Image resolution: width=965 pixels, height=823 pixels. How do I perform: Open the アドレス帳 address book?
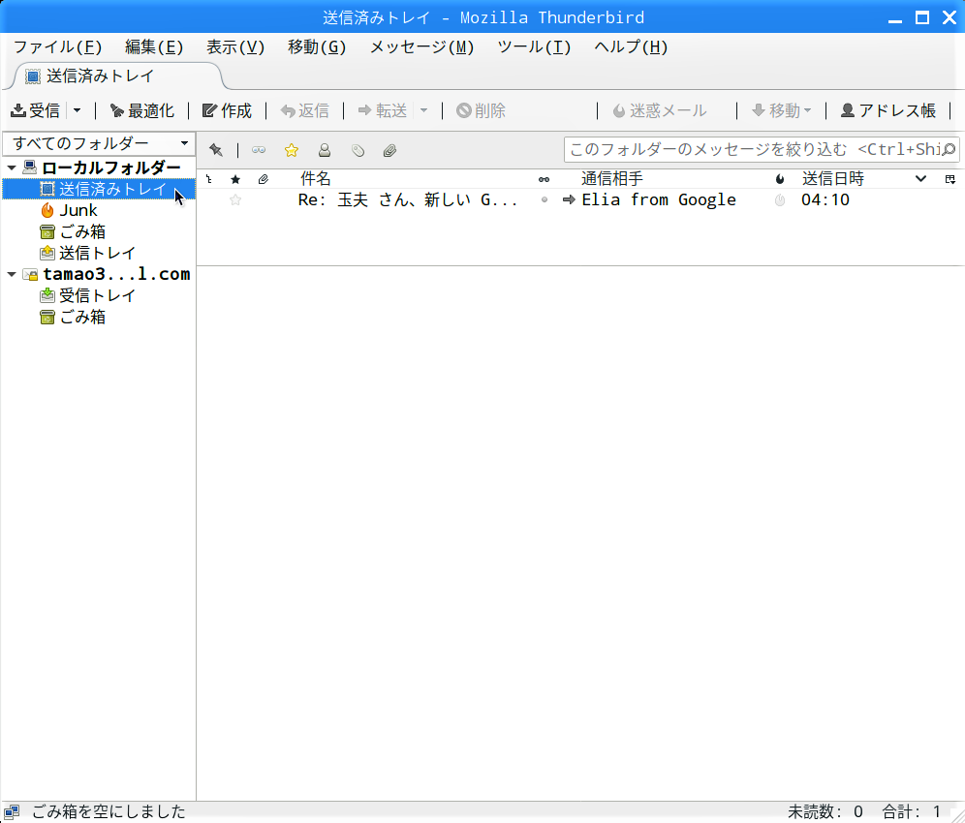(888, 110)
